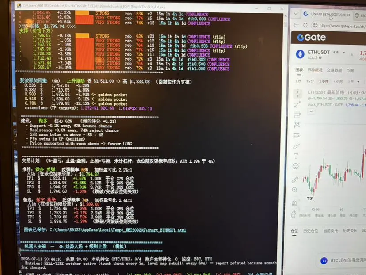Click Bitunix Toolkit title bar icon
This screenshot has width=366, height=275.
pyautogui.click(x=19, y=5)
